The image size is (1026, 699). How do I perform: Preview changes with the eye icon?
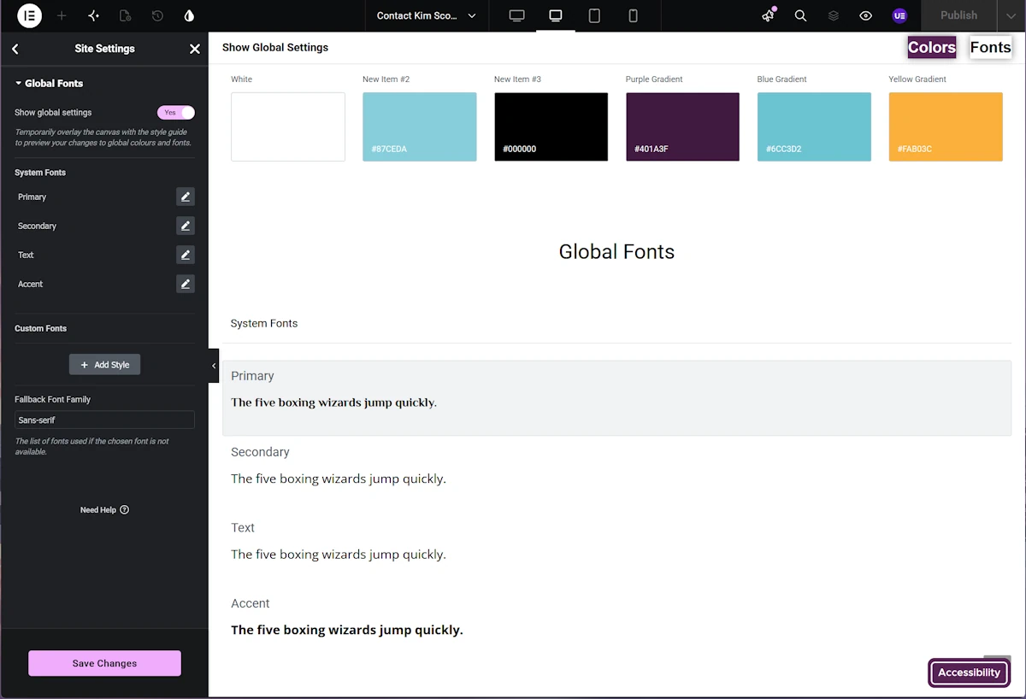(x=865, y=15)
